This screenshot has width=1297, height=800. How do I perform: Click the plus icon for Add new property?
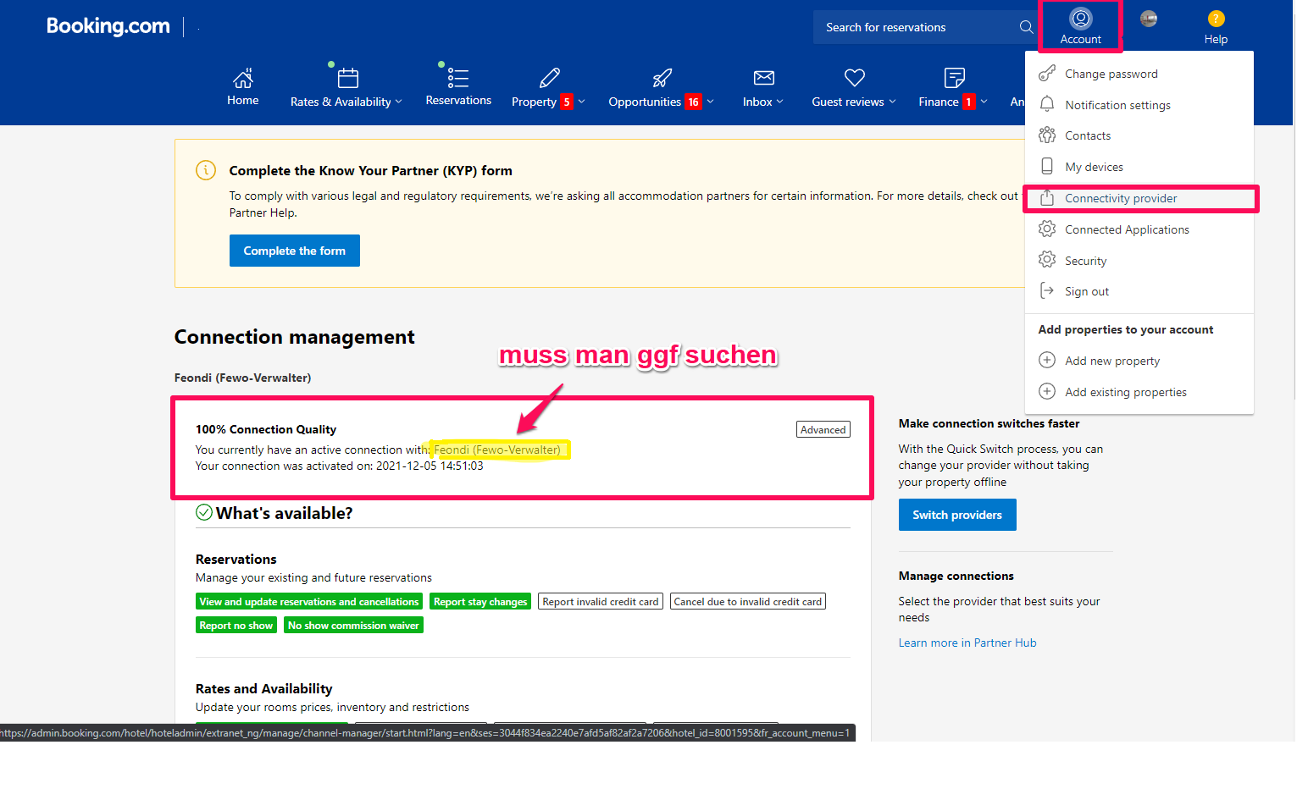1047,361
